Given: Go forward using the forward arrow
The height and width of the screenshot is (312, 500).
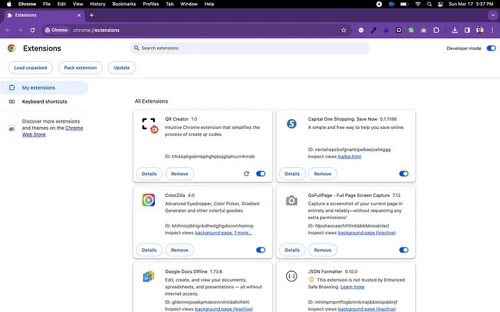Looking at the screenshot, I should [x=20, y=30].
